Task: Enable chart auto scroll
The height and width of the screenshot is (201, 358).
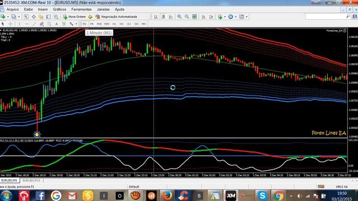Action: coord(204,17)
